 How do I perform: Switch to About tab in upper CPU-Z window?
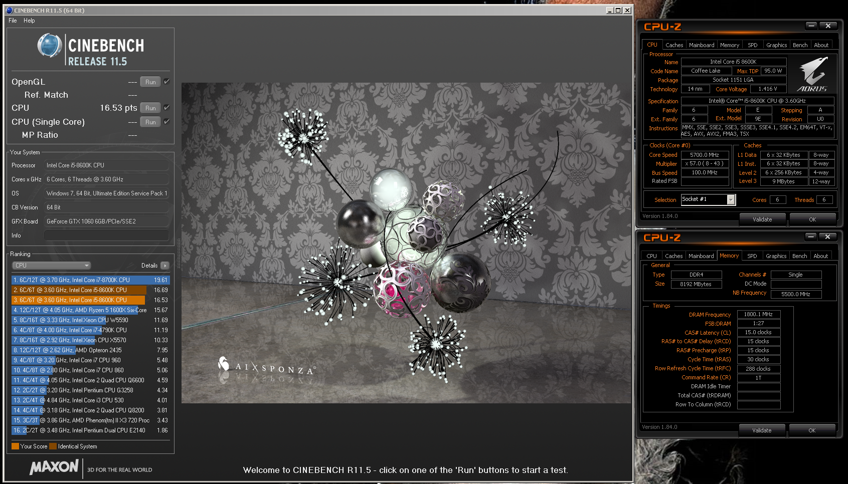821,45
